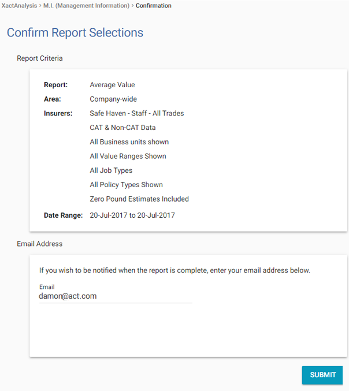Click the CAT & Non-CAT Data line
The height and width of the screenshot is (391, 349).
pos(122,128)
